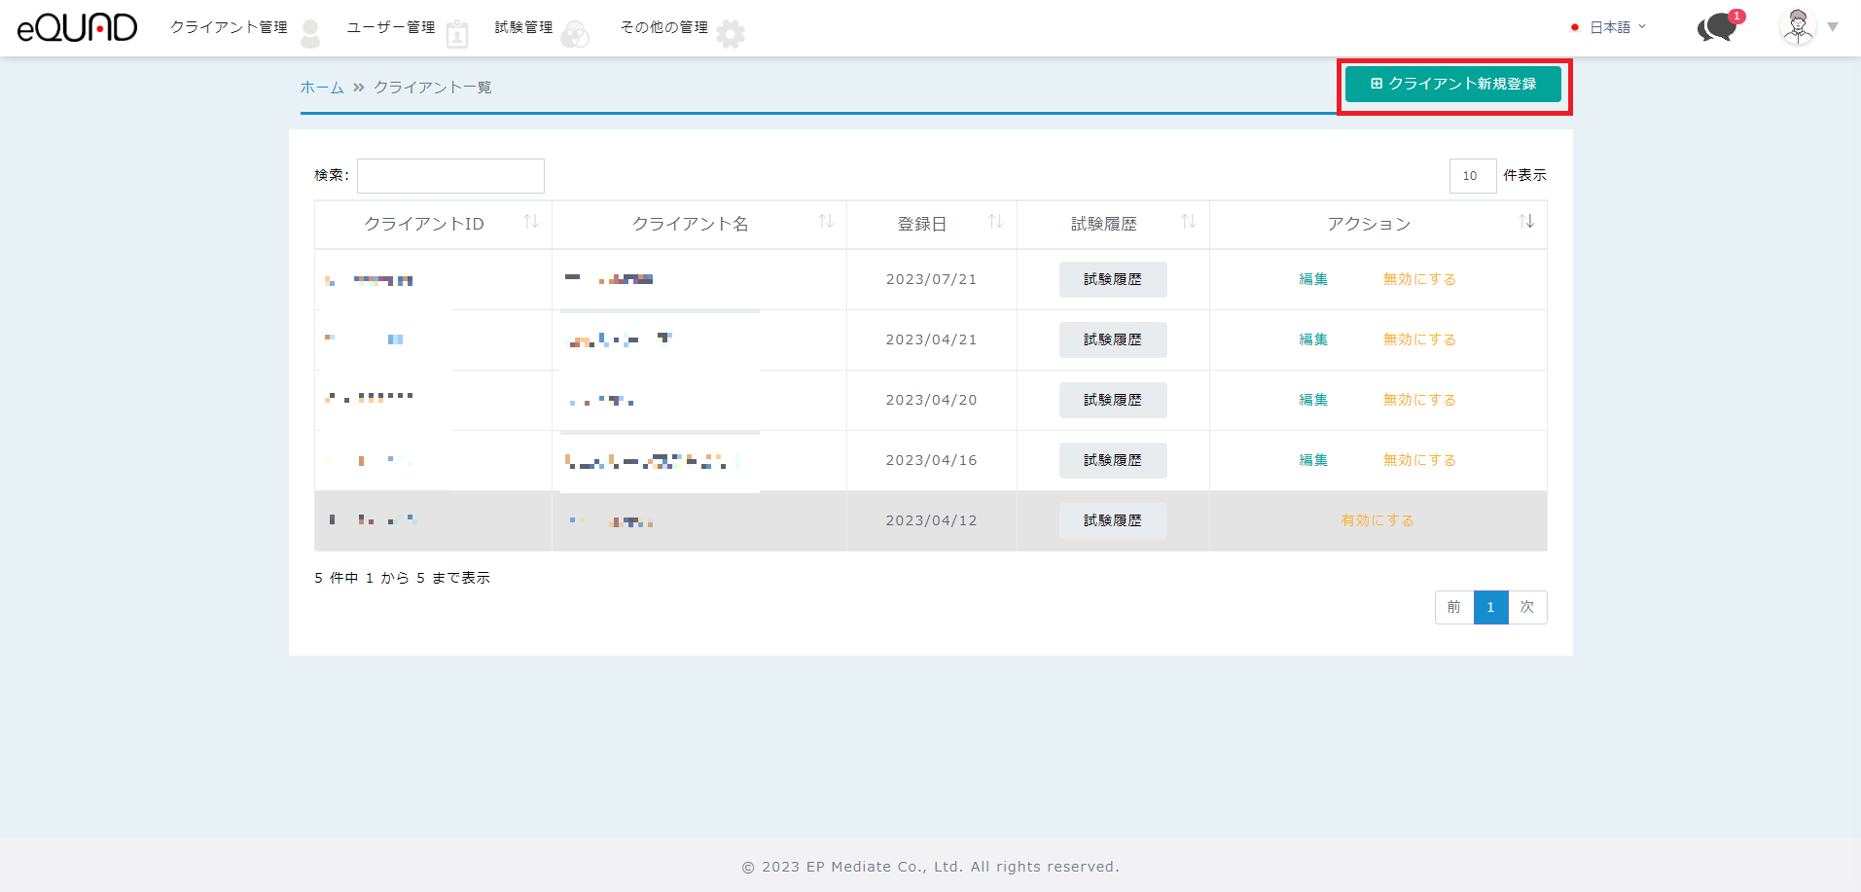Disable the client registered 2023/07/21
Screen dimensions: 1861x892
(1419, 279)
